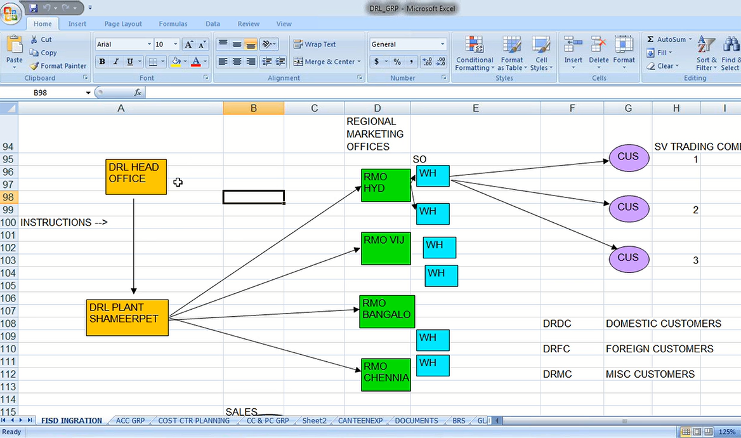Open the COST CTR PLANNING sheet tab
Screen dimensions: 741x438
coord(193,420)
